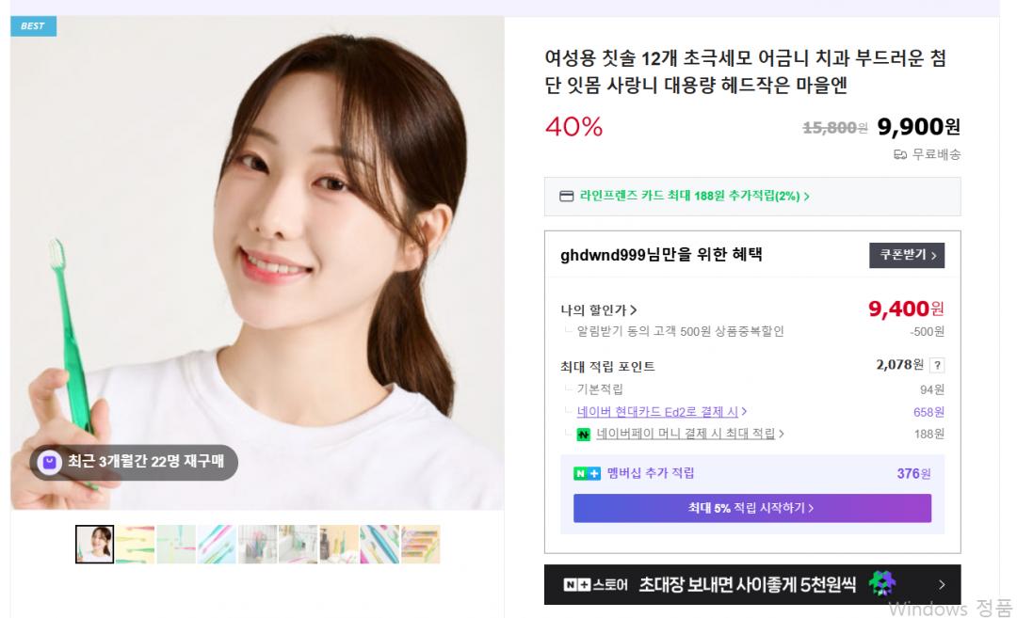Click the purple repurchase bag icon
The image size is (1017, 618).
[49, 462]
